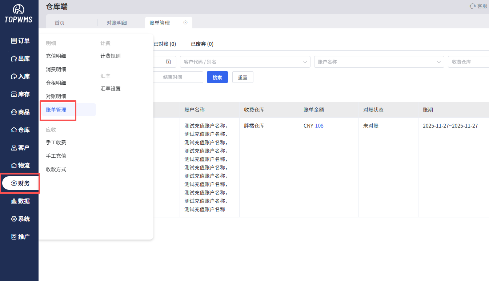Open the 订单 orders sidebar icon
The height and width of the screenshot is (281, 489).
[14, 41]
